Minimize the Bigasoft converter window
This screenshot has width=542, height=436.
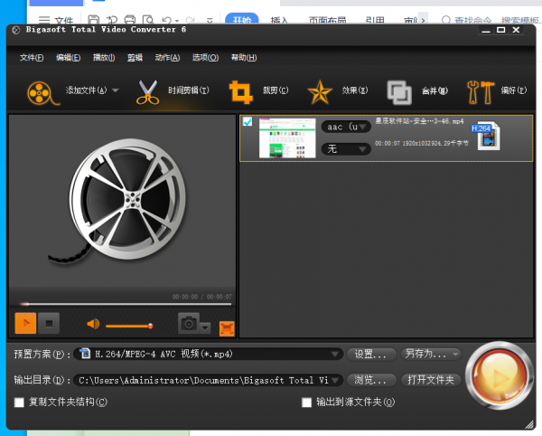click(x=486, y=30)
